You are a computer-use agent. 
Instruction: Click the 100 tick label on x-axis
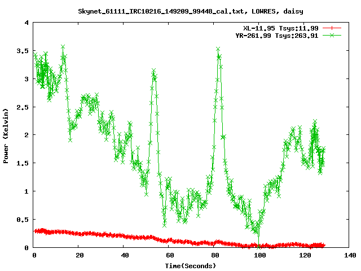(x=259, y=255)
